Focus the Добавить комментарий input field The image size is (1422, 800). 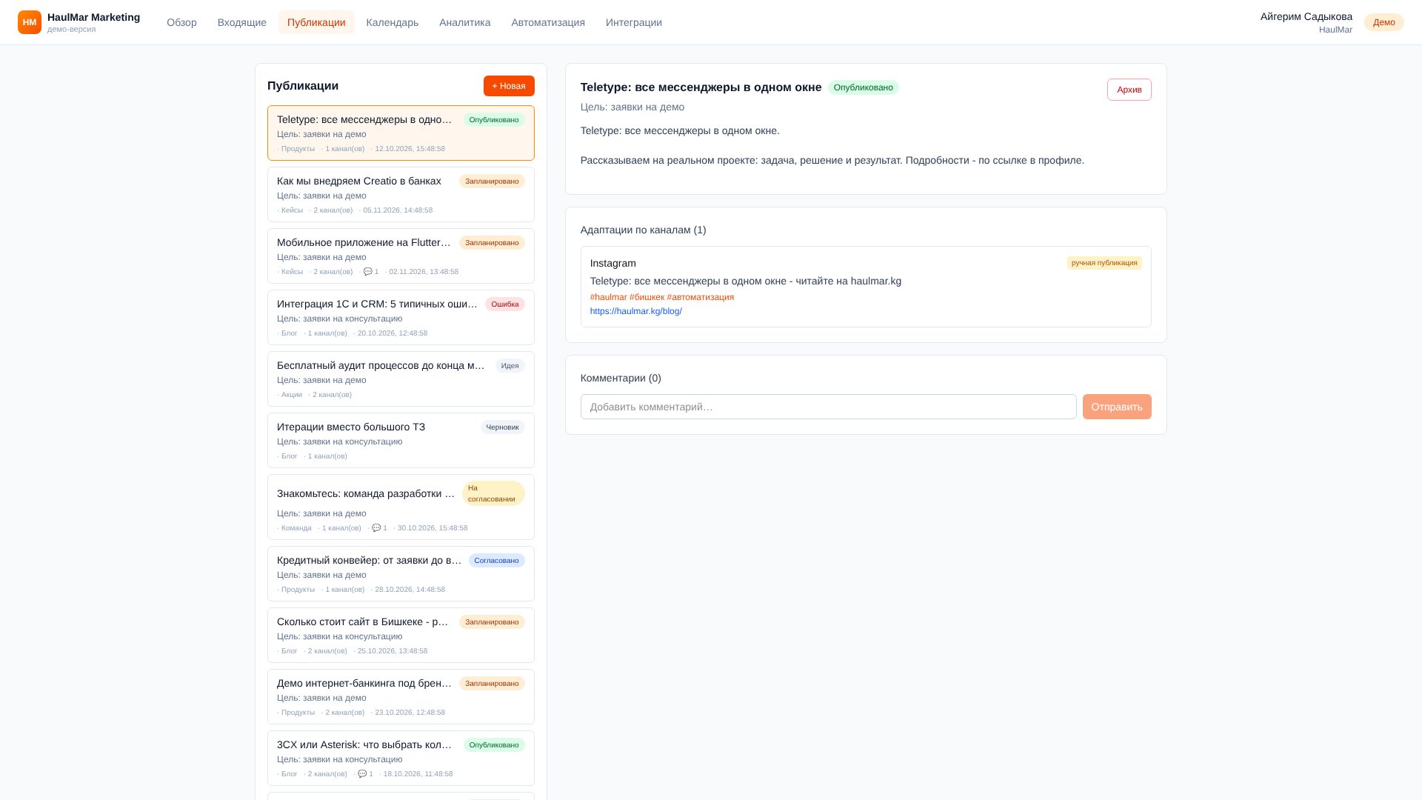(828, 407)
